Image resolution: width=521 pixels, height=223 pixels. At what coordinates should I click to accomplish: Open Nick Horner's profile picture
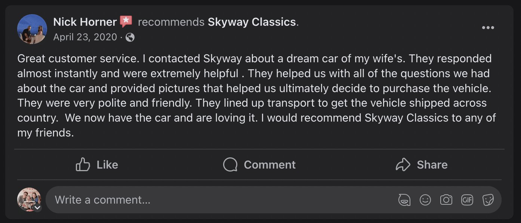point(32,29)
